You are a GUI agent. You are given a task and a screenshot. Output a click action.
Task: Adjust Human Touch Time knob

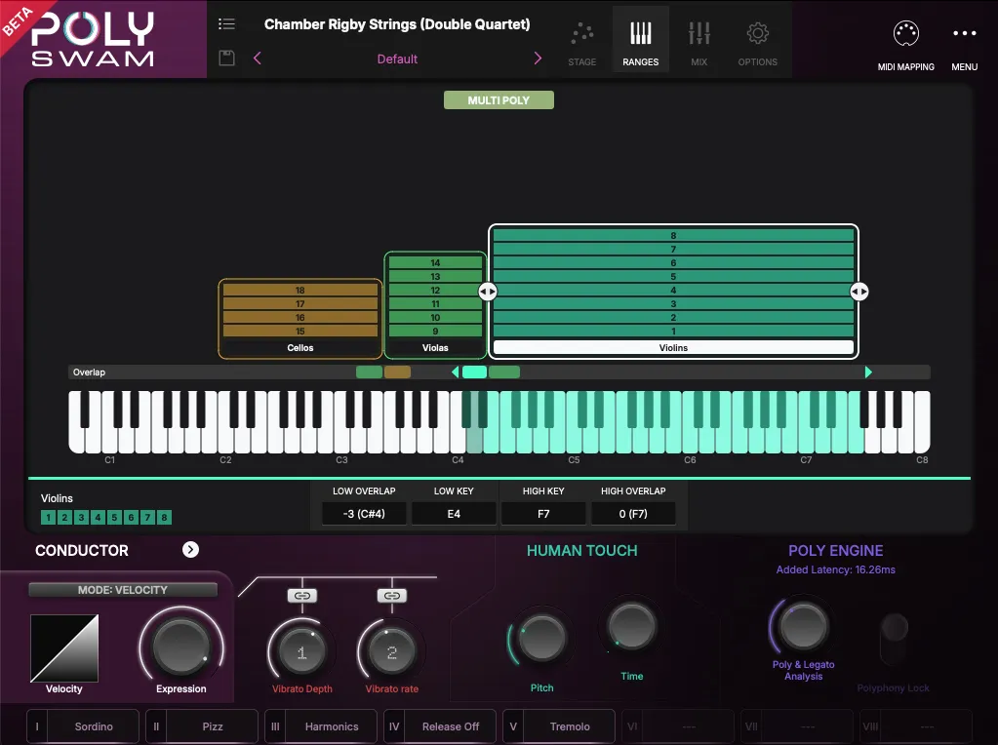point(631,626)
